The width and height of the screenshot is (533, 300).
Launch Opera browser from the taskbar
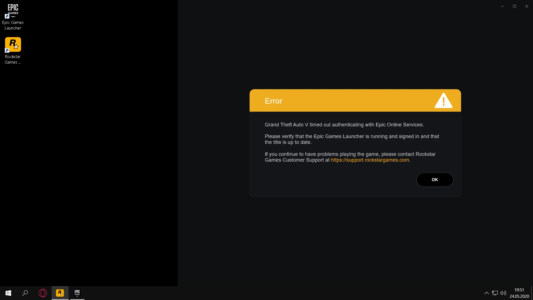43,293
